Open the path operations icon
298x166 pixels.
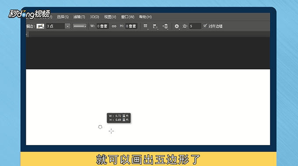click(x=146, y=26)
